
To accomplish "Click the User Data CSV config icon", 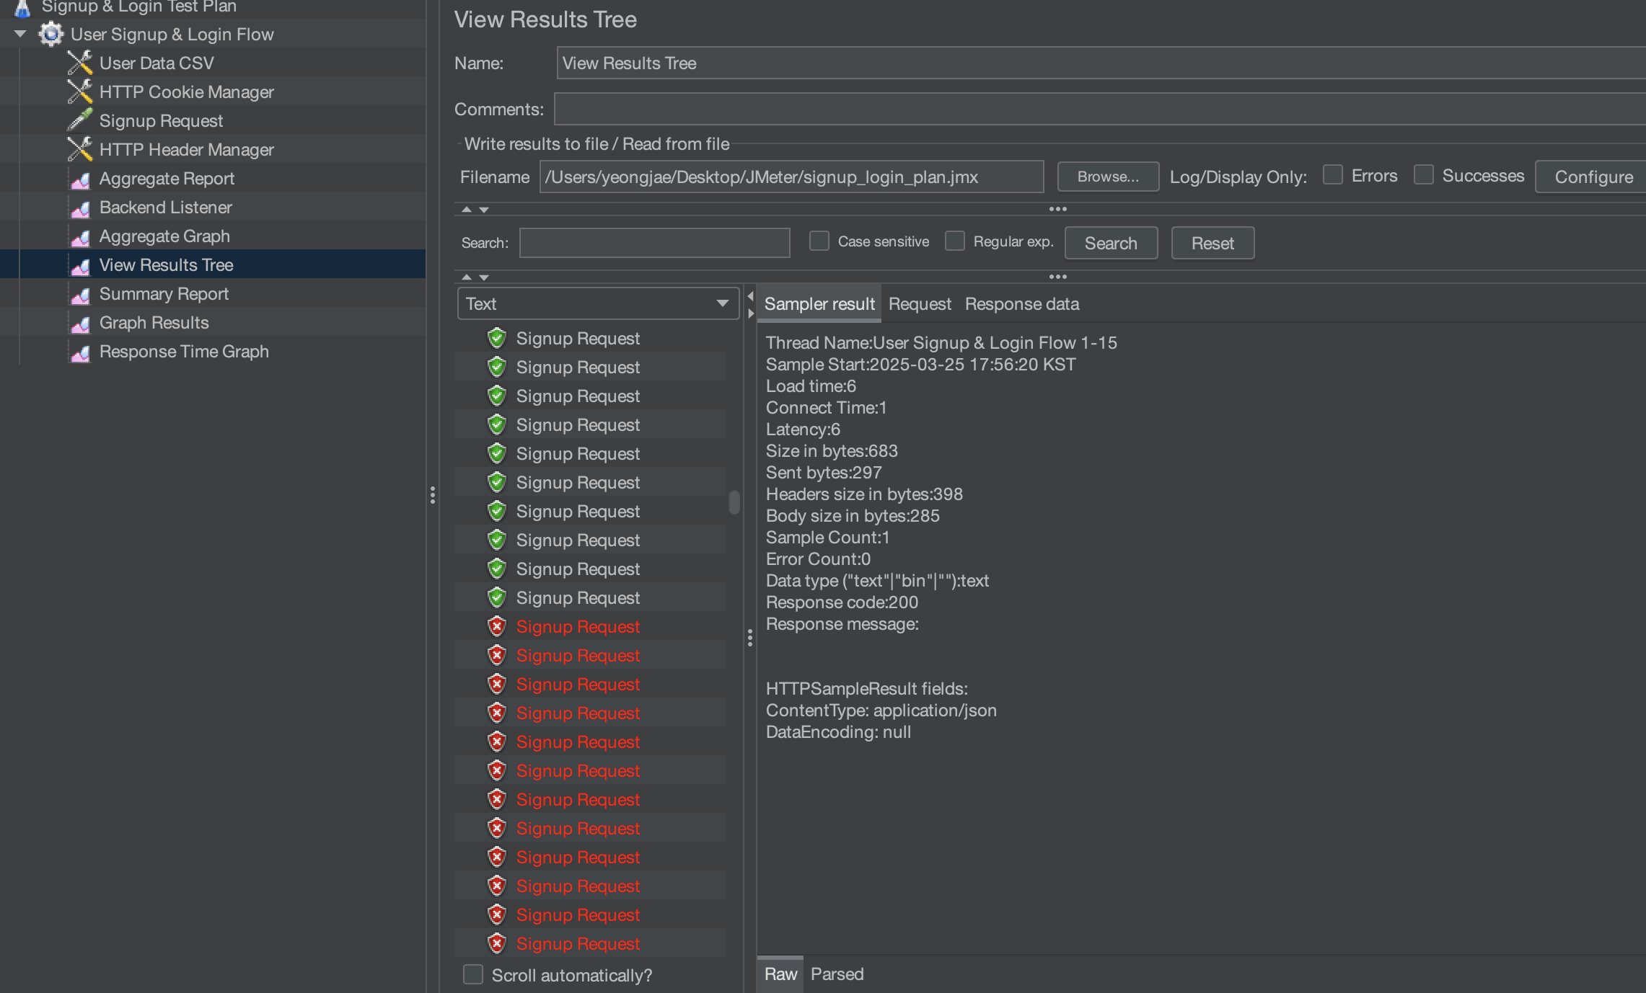I will 80,63.
